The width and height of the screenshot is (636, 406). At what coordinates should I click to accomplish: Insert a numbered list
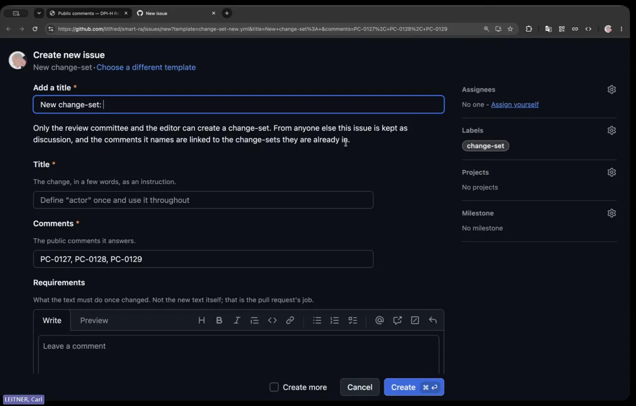pos(335,320)
